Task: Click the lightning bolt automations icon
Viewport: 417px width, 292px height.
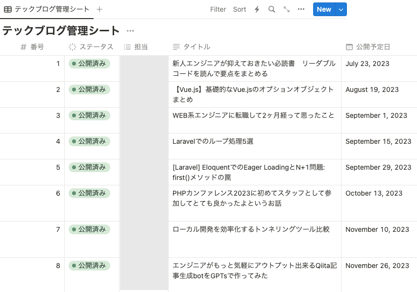Action: click(257, 9)
